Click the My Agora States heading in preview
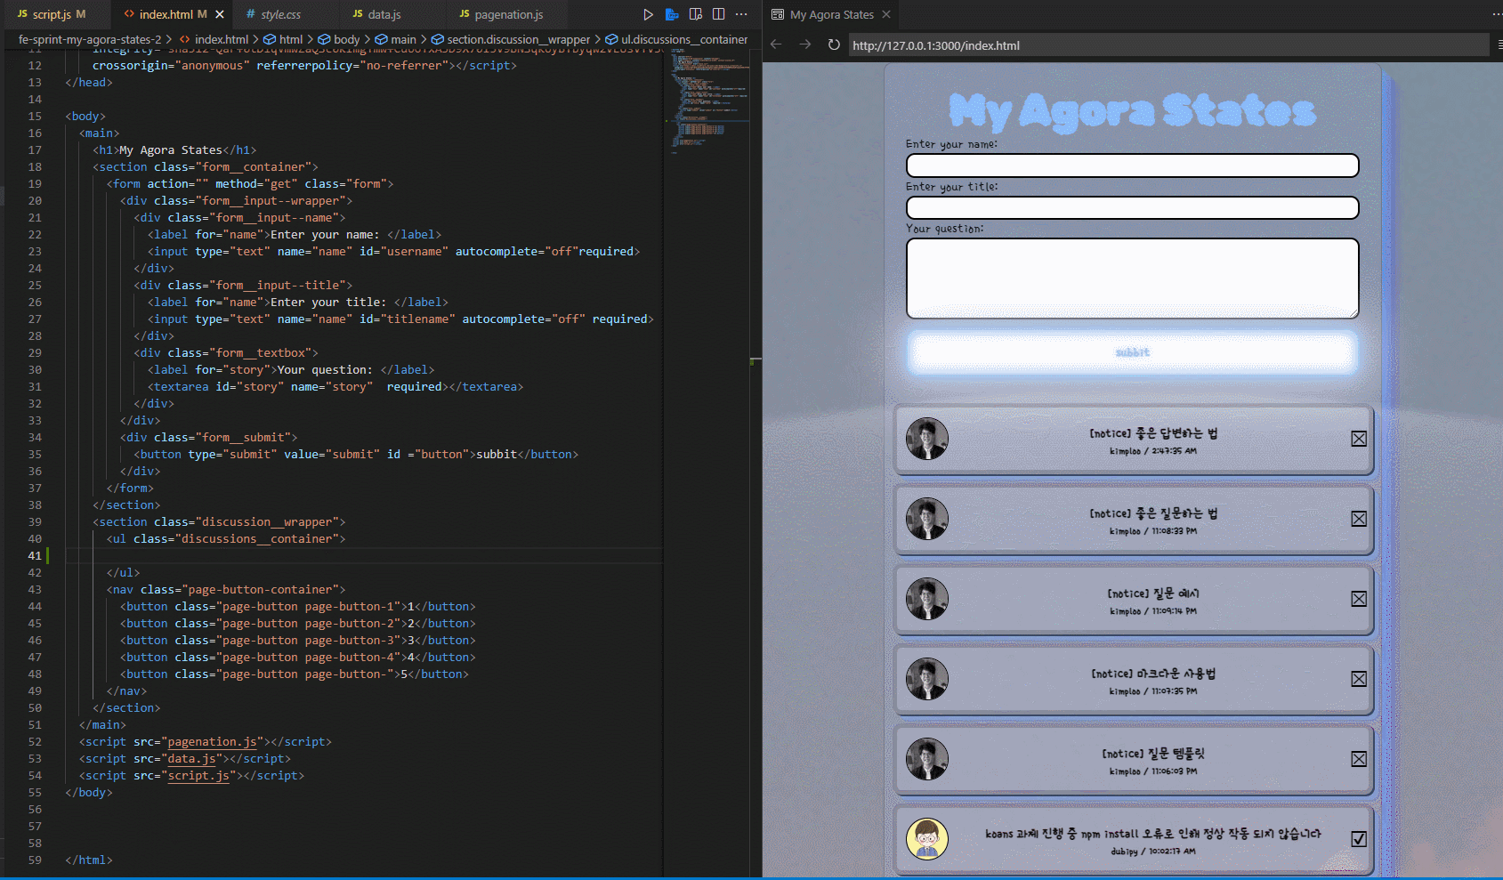The height and width of the screenshot is (880, 1503). (x=1132, y=111)
